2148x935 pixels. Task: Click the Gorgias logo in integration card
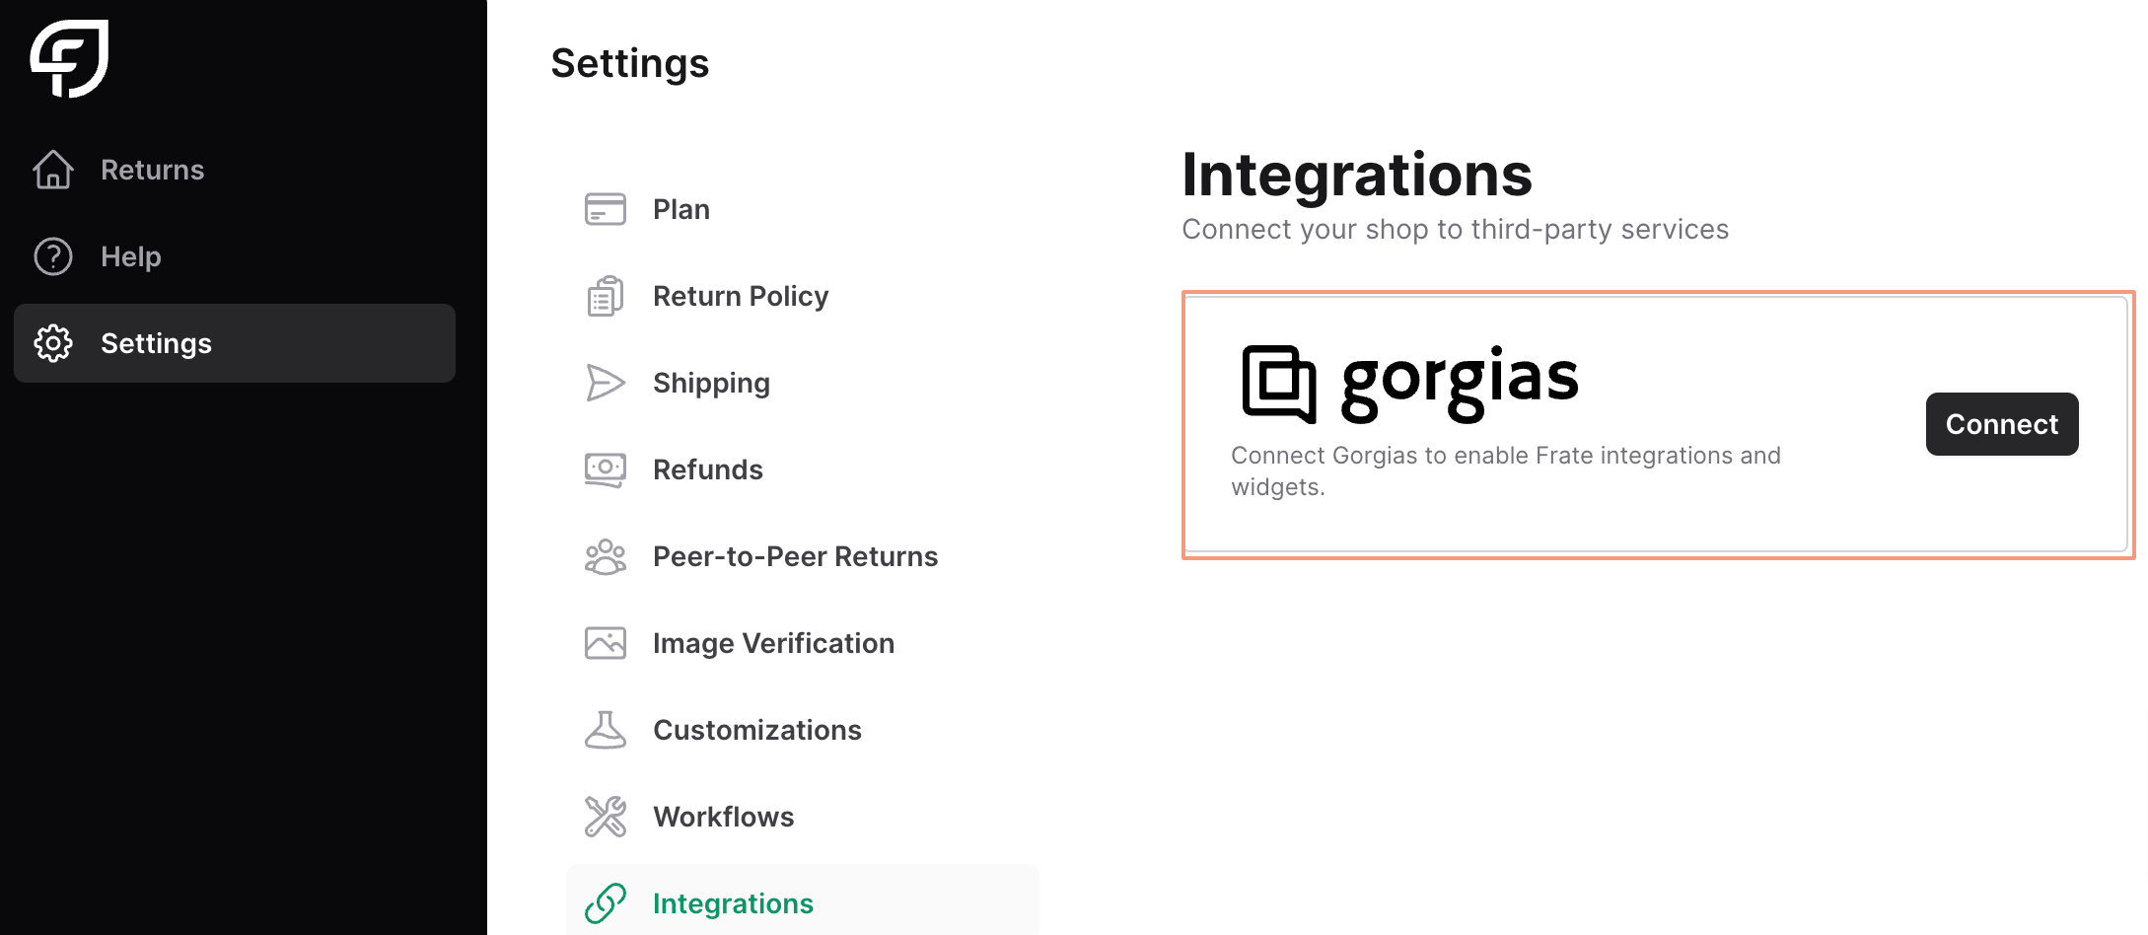click(1410, 383)
